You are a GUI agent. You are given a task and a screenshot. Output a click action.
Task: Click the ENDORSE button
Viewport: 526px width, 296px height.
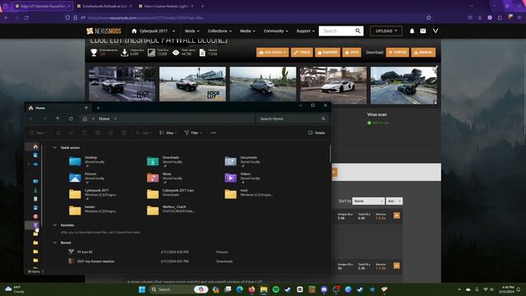[x=327, y=53]
